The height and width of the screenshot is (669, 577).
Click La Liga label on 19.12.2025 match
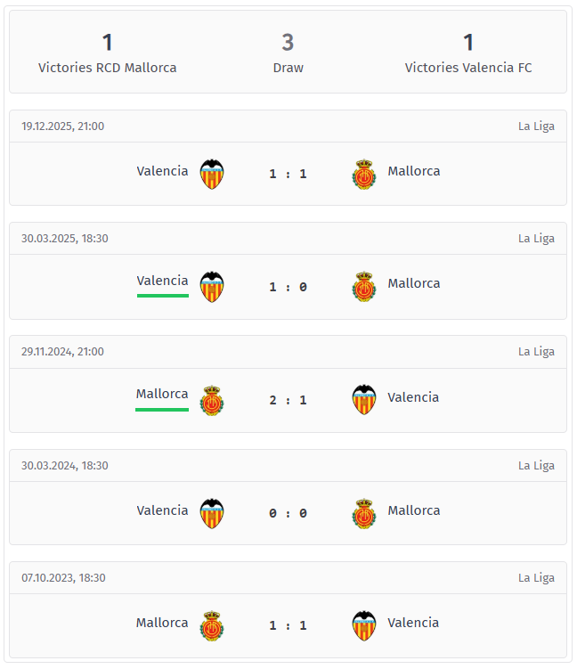click(x=536, y=126)
